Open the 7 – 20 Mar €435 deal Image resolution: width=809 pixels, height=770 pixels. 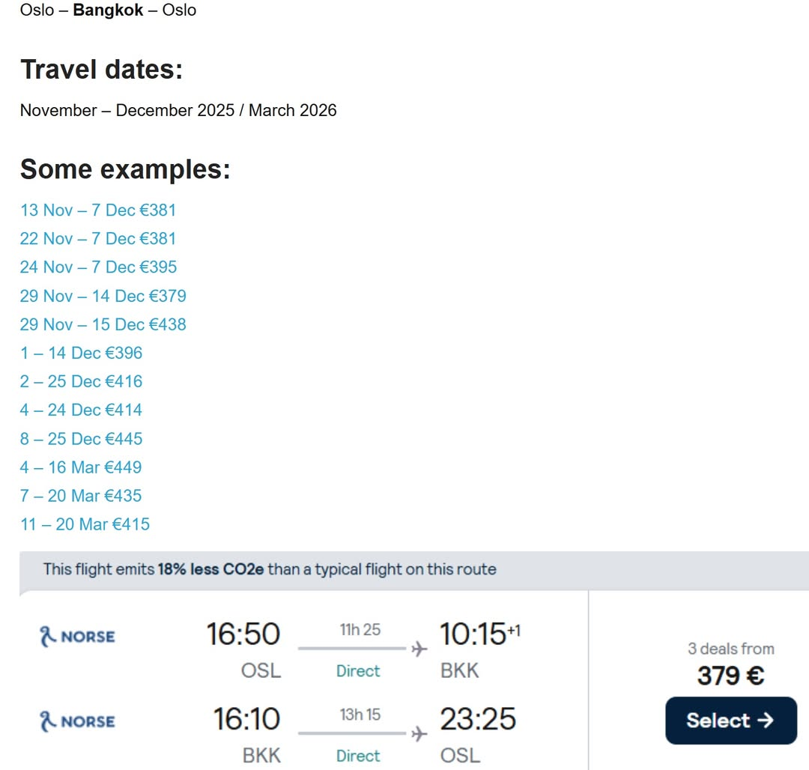pos(81,496)
